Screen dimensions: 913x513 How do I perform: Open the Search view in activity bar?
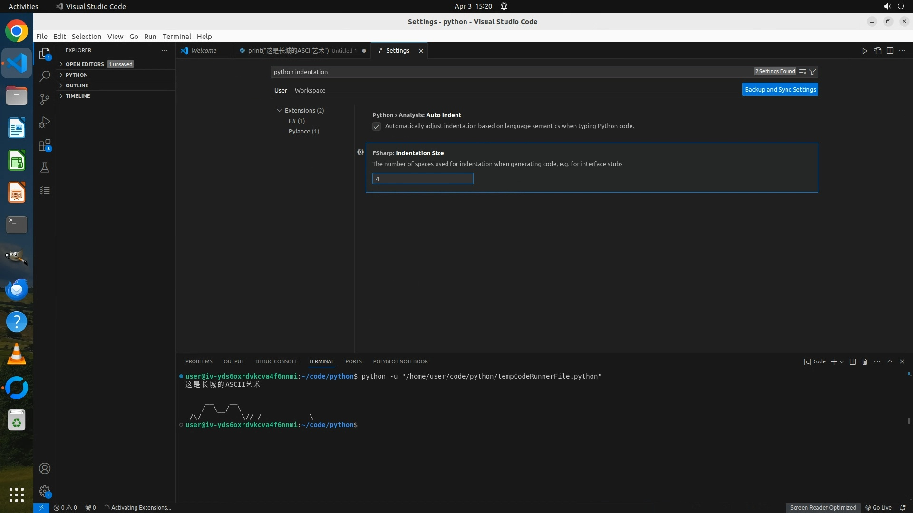pyautogui.click(x=45, y=76)
